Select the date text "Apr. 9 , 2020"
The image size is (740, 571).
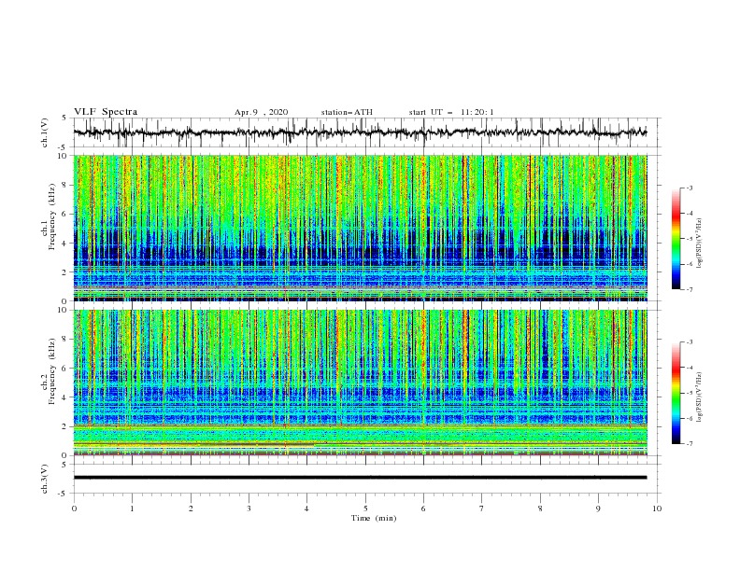(261, 112)
